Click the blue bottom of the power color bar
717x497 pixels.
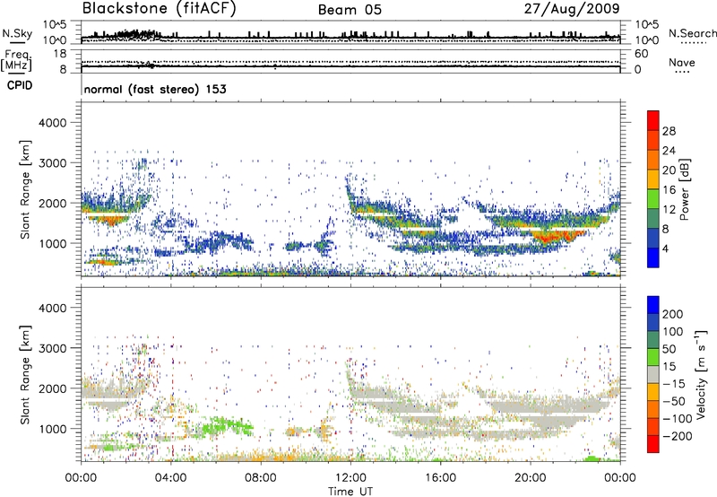point(653,257)
